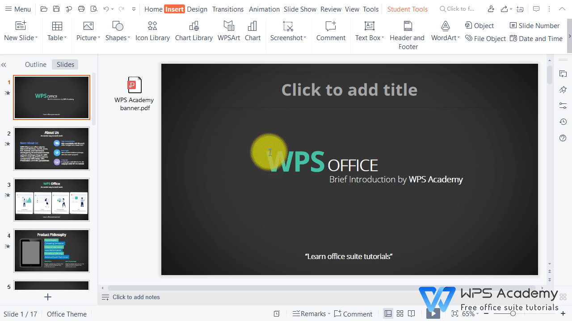Open the Icon Library
The width and height of the screenshot is (572, 321).
point(152,31)
